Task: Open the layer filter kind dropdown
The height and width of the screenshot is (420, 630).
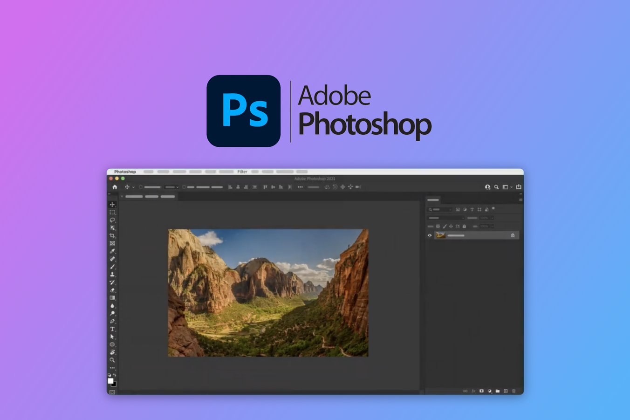Action: coord(440,210)
